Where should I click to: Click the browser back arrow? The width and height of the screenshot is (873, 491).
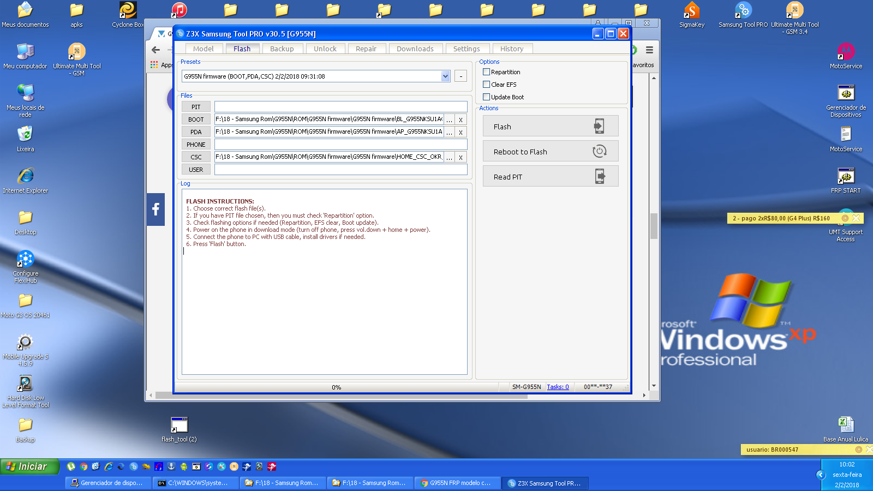(156, 50)
